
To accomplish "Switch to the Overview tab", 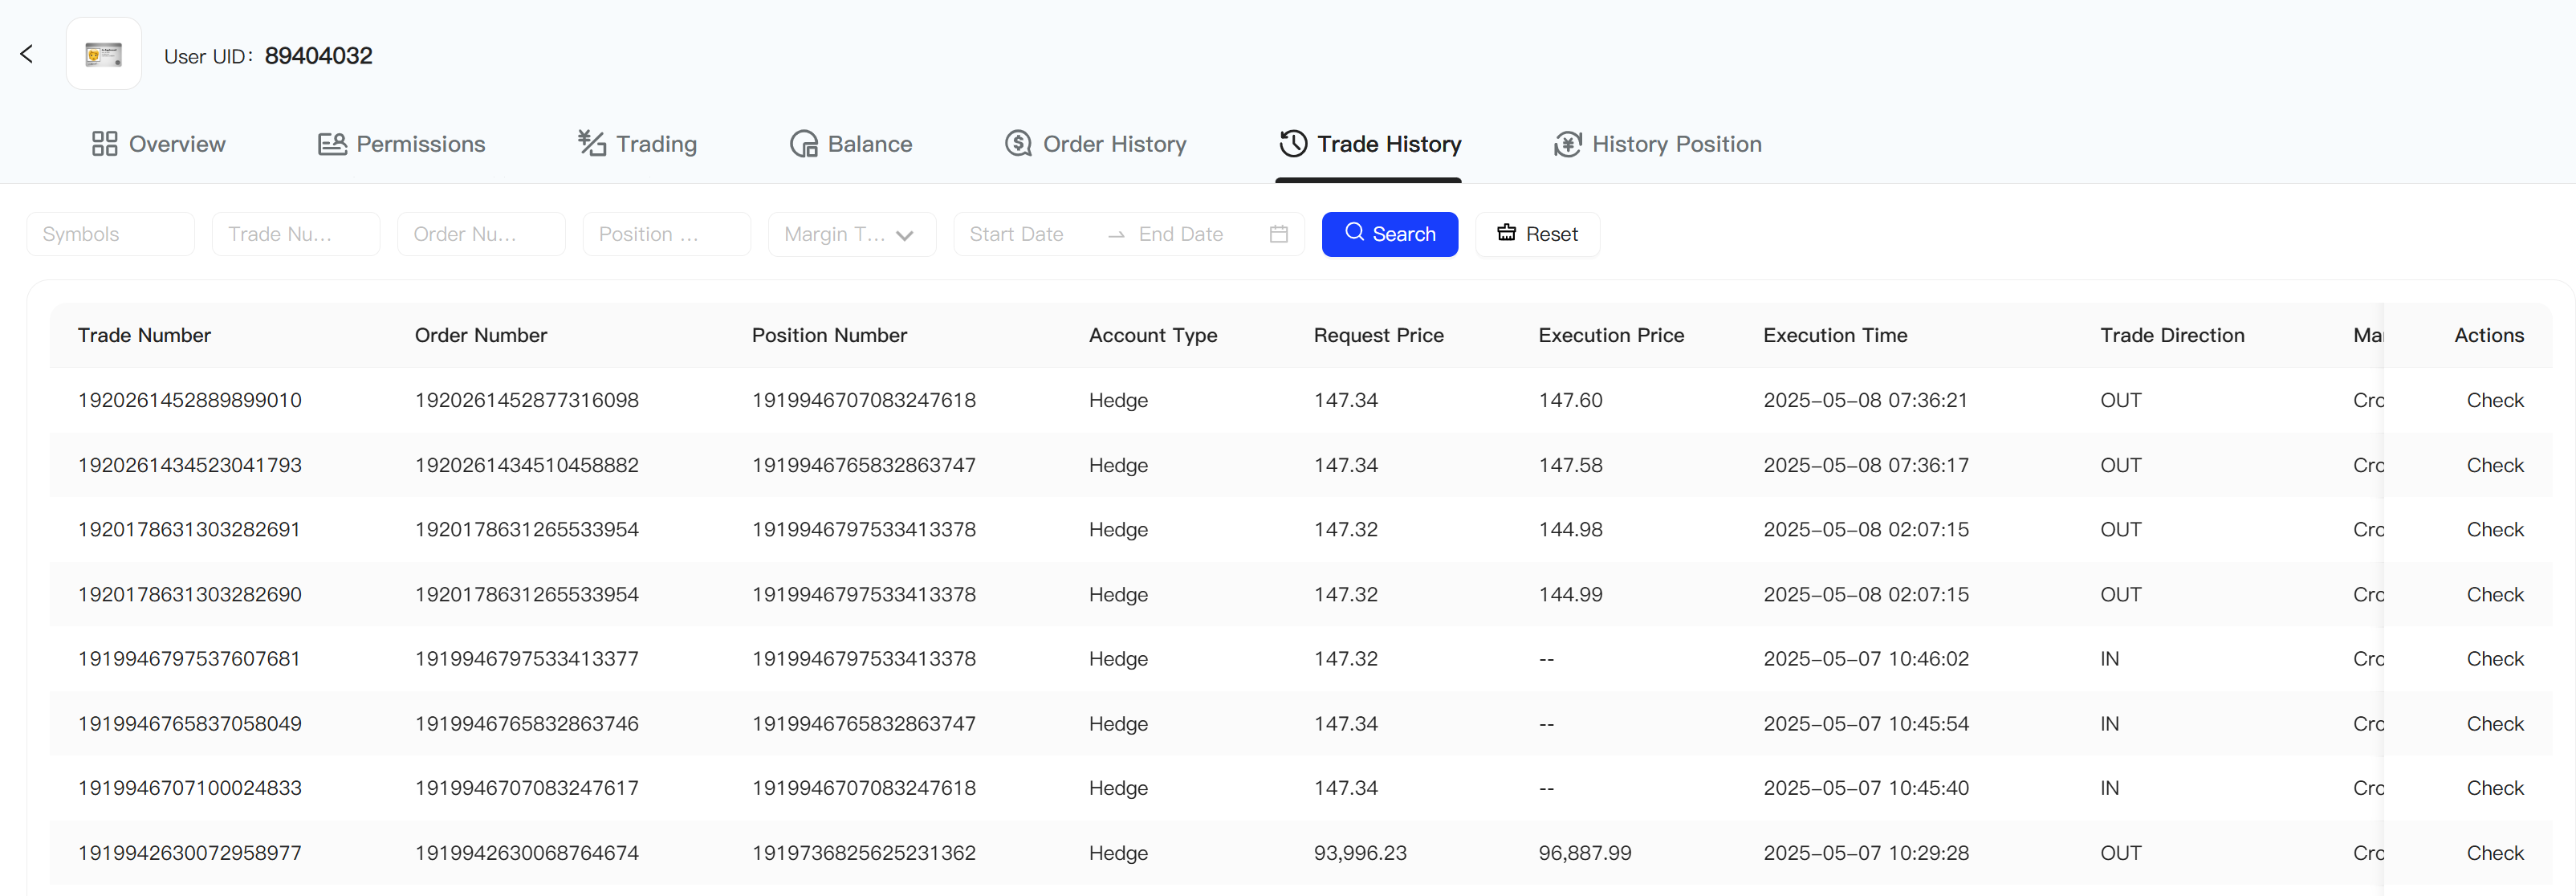I will (x=158, y=144).
